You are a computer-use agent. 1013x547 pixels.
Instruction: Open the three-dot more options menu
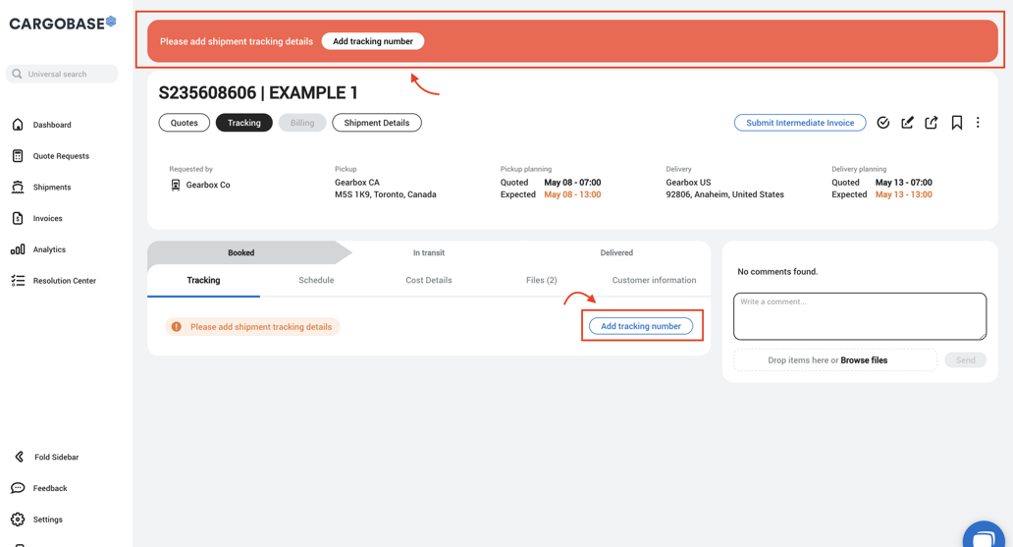[978, 123]
